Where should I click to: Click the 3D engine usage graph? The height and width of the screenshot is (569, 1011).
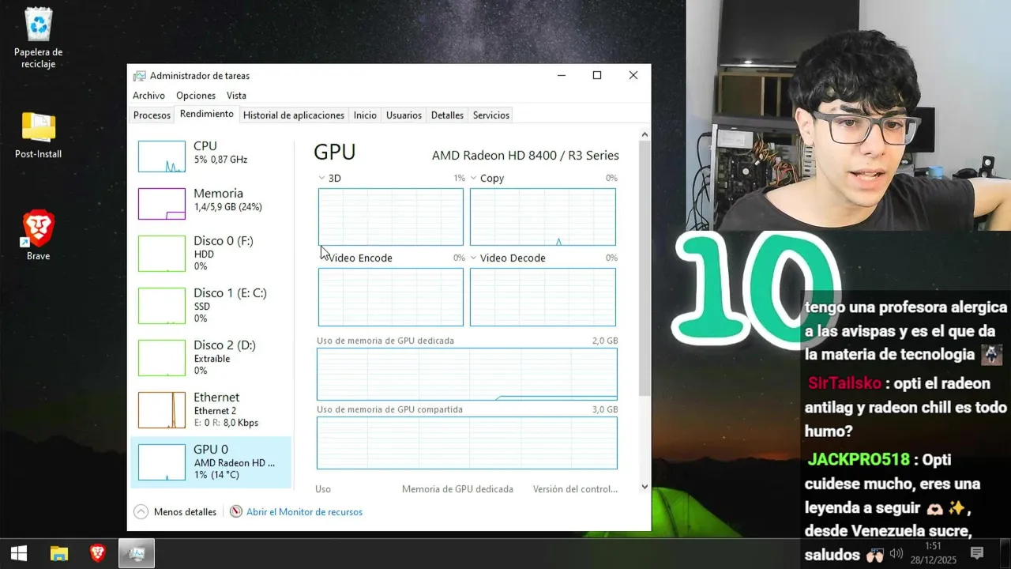[391, 217]
